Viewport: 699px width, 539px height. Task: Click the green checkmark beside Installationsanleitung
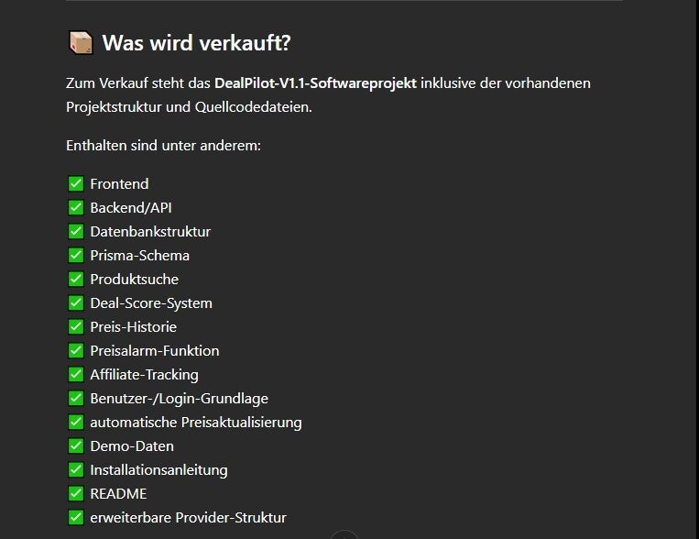(x=76, y=470)
